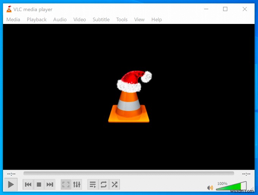Click the VLC cone icon in title bar
Image resolution: width=258 pixels, height=195 pixels.
click(9, 9)
